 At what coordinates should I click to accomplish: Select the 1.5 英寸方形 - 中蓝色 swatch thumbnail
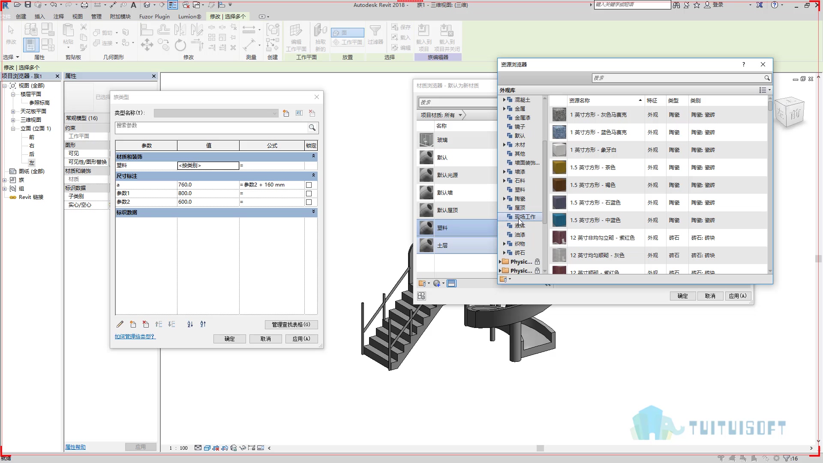559,220
